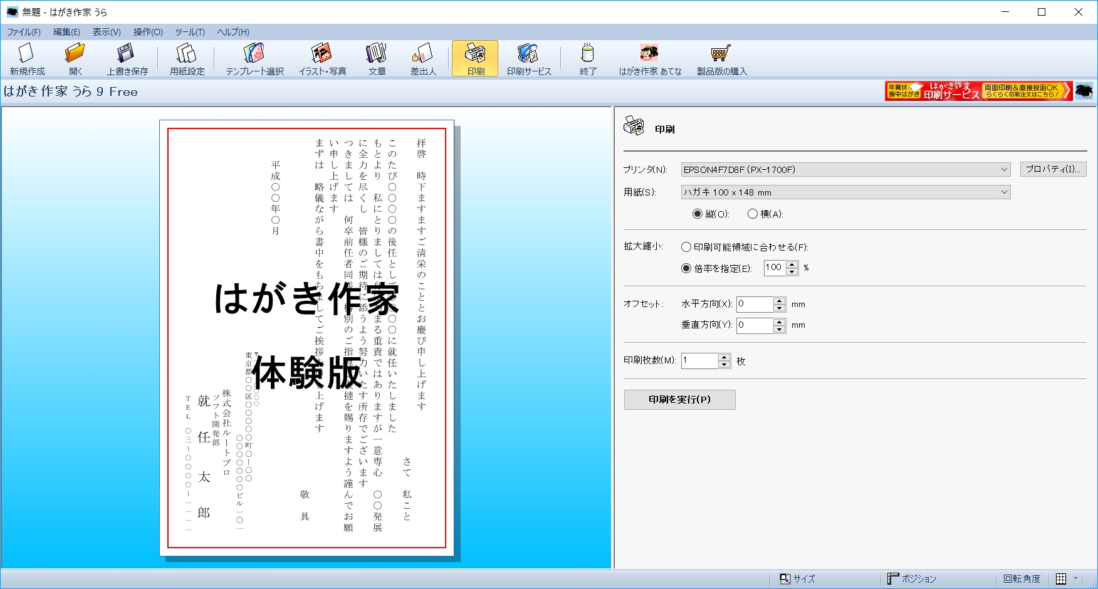Click the app icon in title bar

click(x=12, y=12)
